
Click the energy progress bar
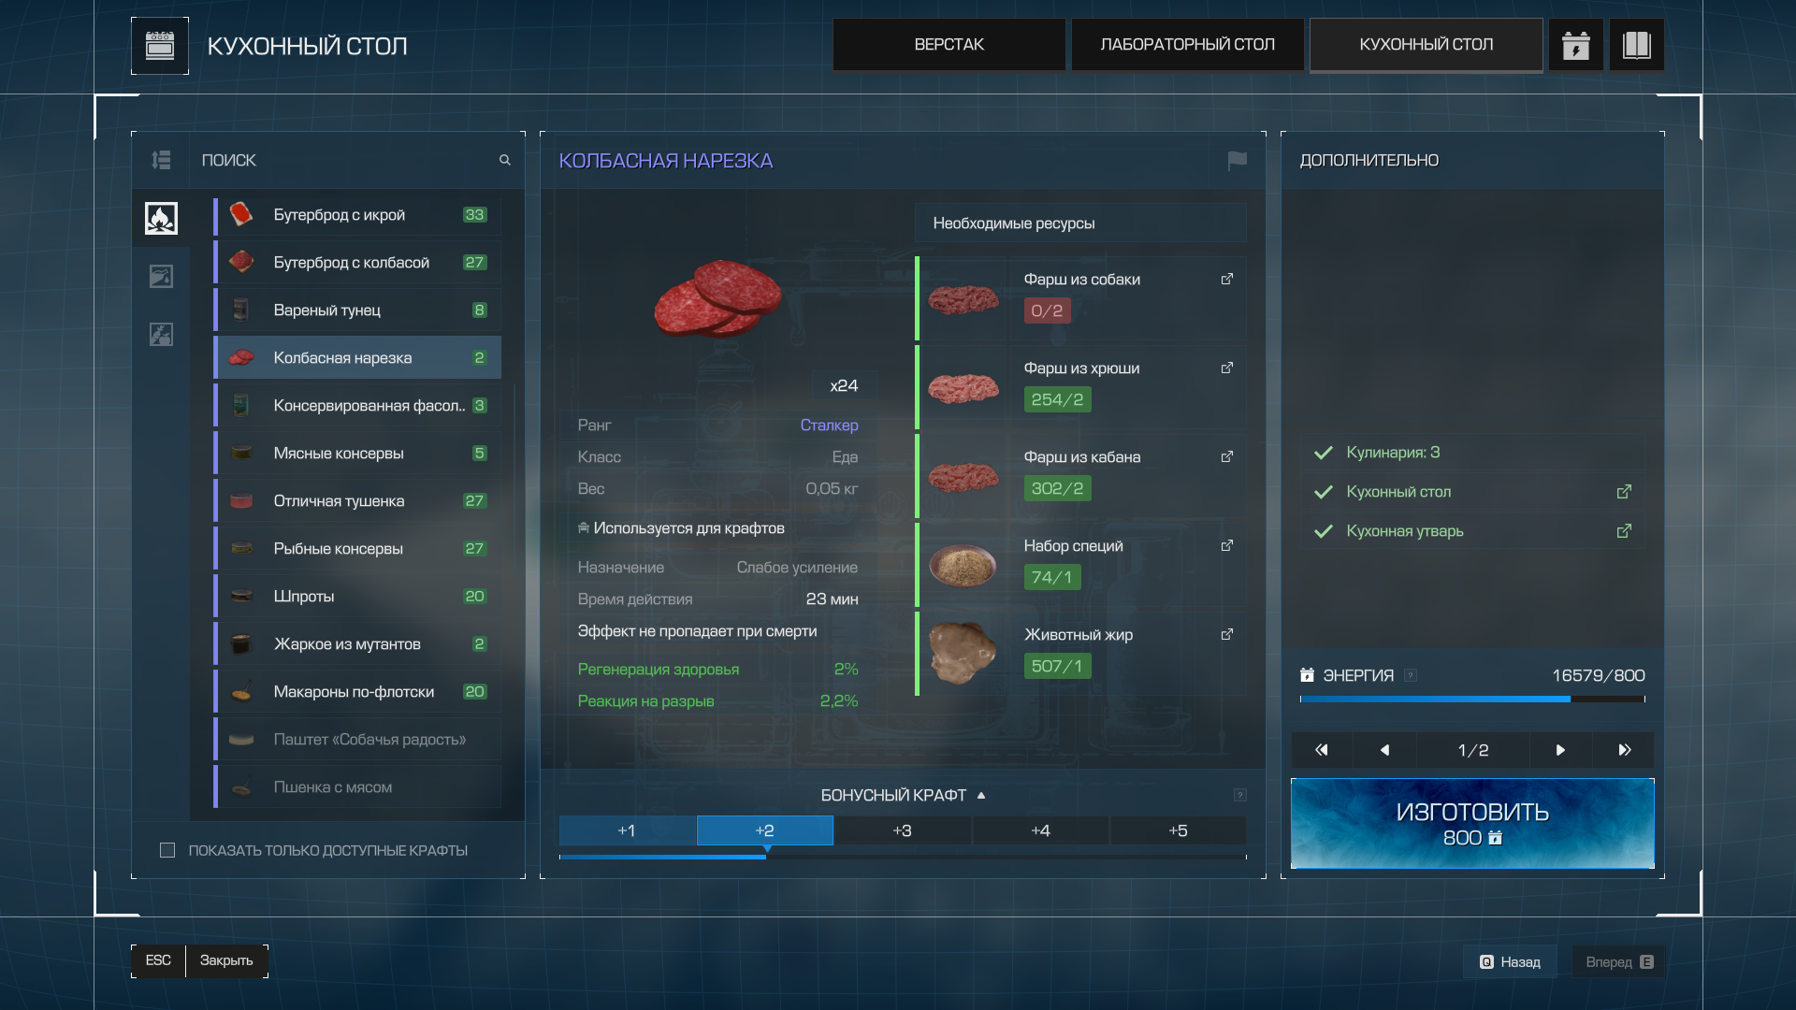point(1472,699)
